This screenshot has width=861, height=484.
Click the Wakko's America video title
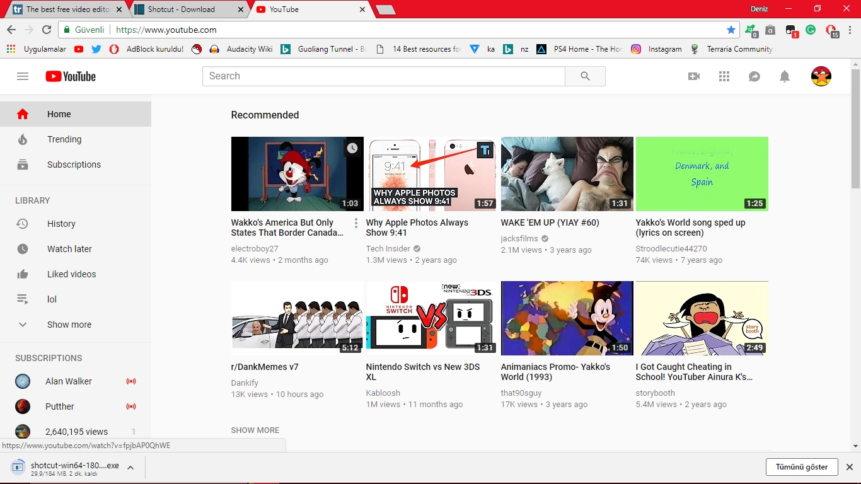pos(287,228)
